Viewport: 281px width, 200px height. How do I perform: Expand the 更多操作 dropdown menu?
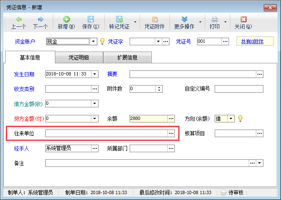click(200, 22)
